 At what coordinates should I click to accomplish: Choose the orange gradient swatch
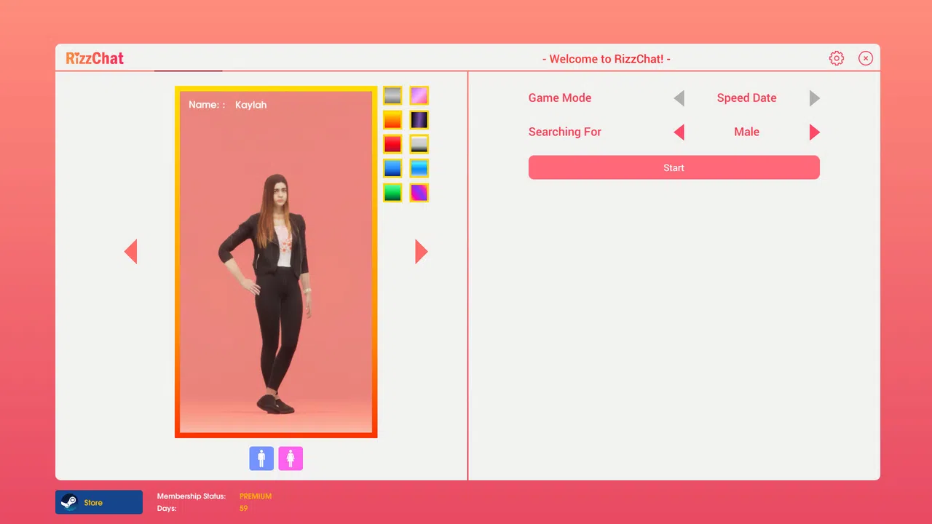click(392, 119)
